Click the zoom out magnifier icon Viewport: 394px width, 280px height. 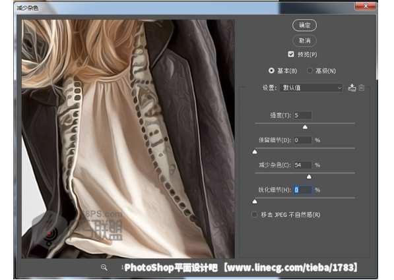pos(104,267)
